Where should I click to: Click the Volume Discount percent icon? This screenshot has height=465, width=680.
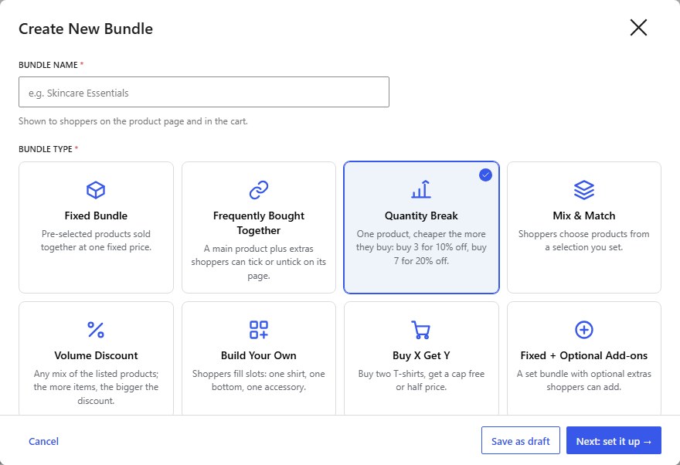(96, 330)
